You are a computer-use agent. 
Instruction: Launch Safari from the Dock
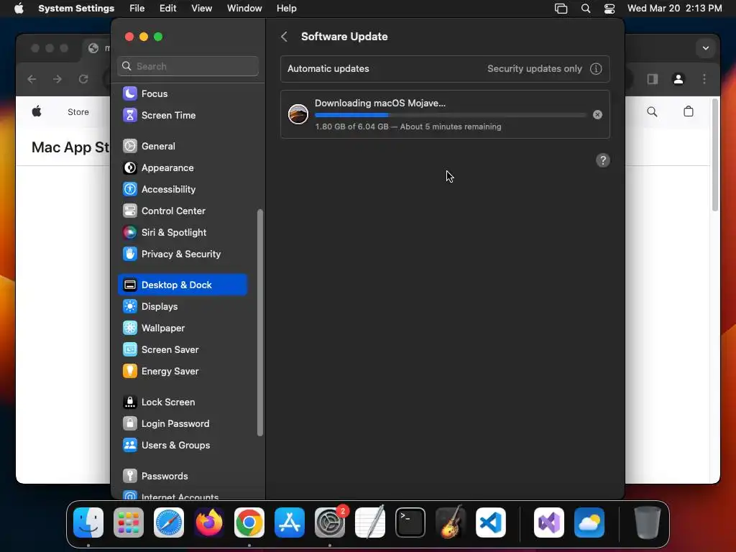[x=169, y=523]
